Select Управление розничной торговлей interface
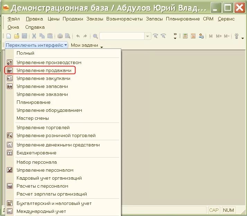The width and height of the screenshot is (247, 216). pyautogui.click(x=63, y=136)
